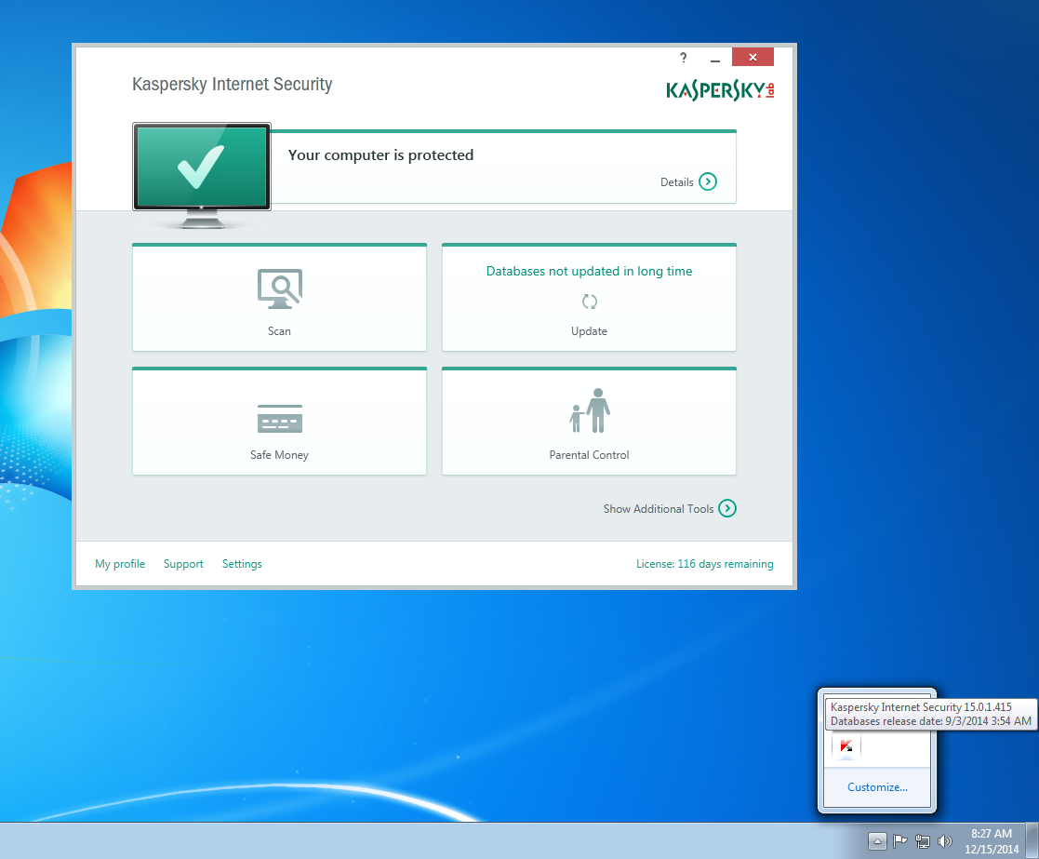Click the Kaspersky Internet Security window title

click(x=232, y=84)
